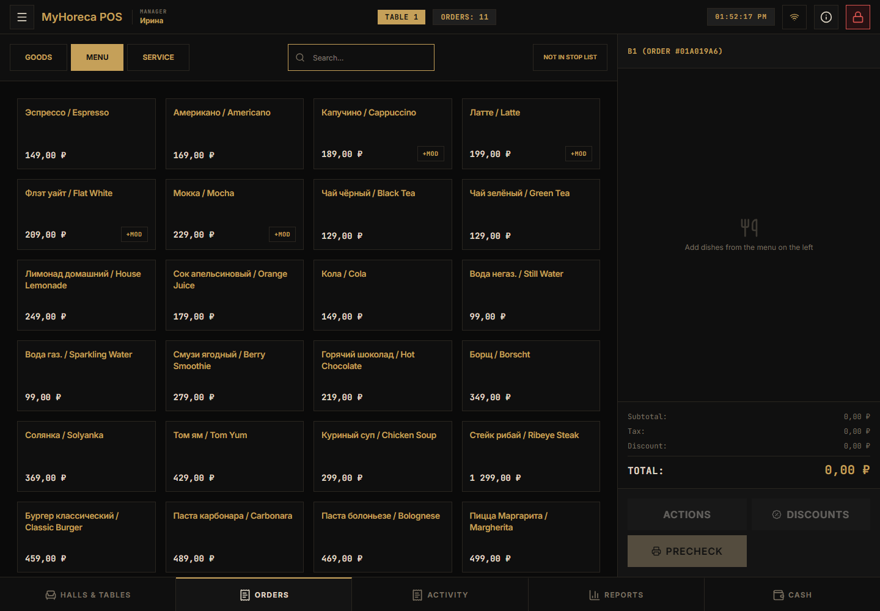
Task: Switch to the Service tab
Action: [158, 57]
